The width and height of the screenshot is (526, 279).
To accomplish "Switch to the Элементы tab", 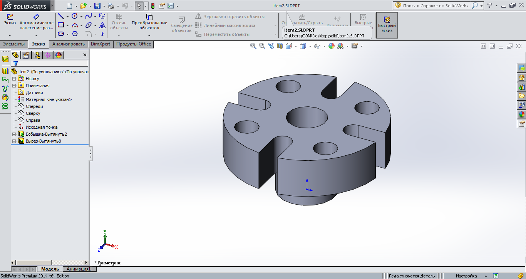I will 14,44.
